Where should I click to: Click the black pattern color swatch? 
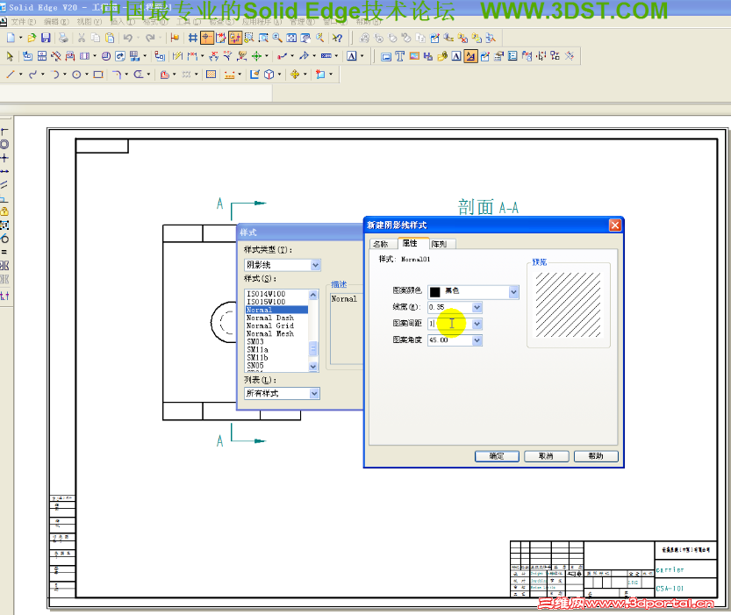click(x=434, y=292)
